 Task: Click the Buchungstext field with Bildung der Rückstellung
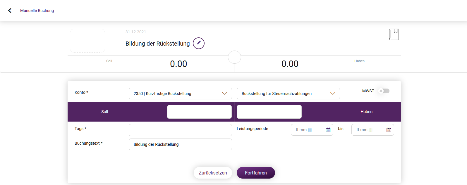click(x=180, y=144)
